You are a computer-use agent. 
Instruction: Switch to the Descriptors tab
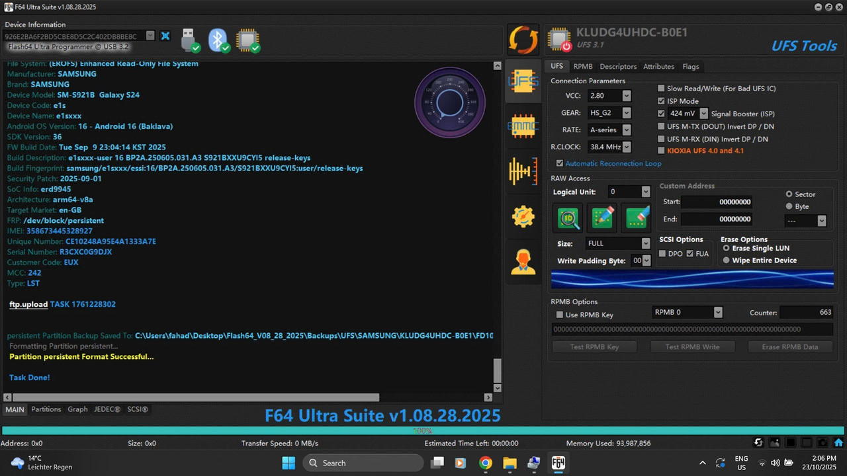pos(618,67)
